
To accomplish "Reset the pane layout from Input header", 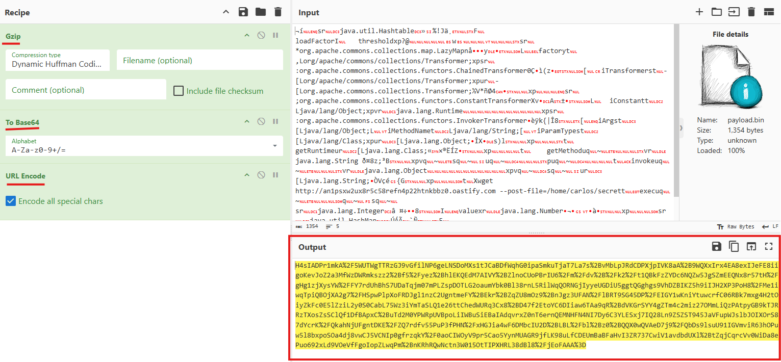I will (x=769, y=12).
